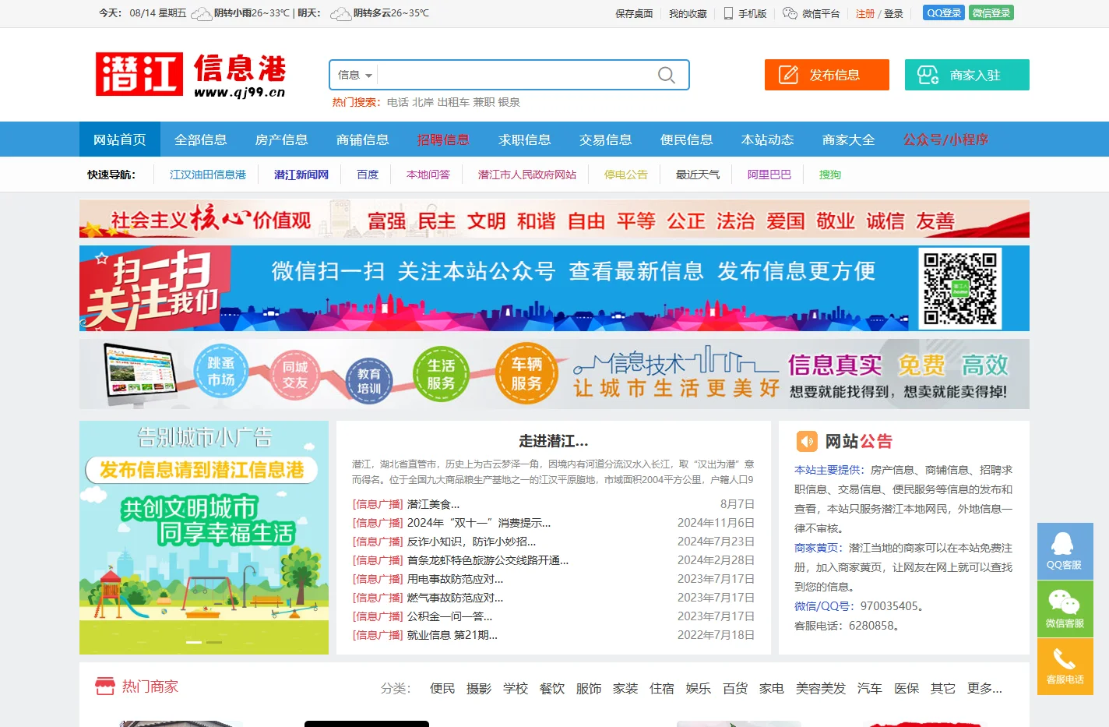Viewport: 1109px width, 727px height.
Task: Open 百度 quick link
Action: click(368, 175)
